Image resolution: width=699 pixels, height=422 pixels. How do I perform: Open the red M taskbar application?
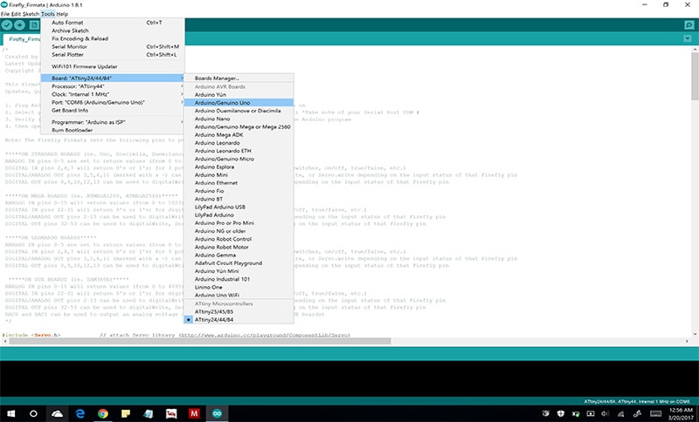click(194, 413)
